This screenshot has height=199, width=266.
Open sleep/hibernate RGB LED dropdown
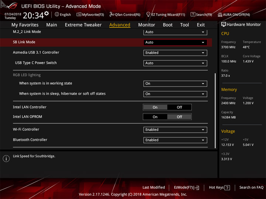click(175, 94)
